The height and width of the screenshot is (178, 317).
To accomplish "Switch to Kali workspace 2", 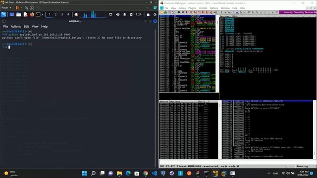I will click(55, 14).
